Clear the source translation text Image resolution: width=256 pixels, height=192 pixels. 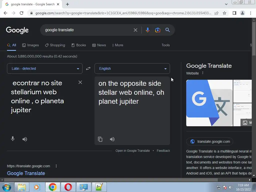[80, 82]
